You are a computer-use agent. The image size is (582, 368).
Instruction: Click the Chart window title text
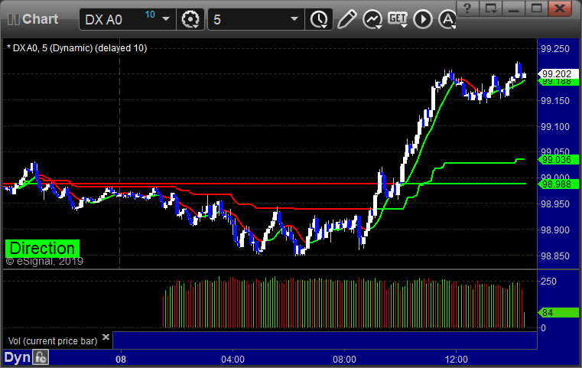coord(40,19)
